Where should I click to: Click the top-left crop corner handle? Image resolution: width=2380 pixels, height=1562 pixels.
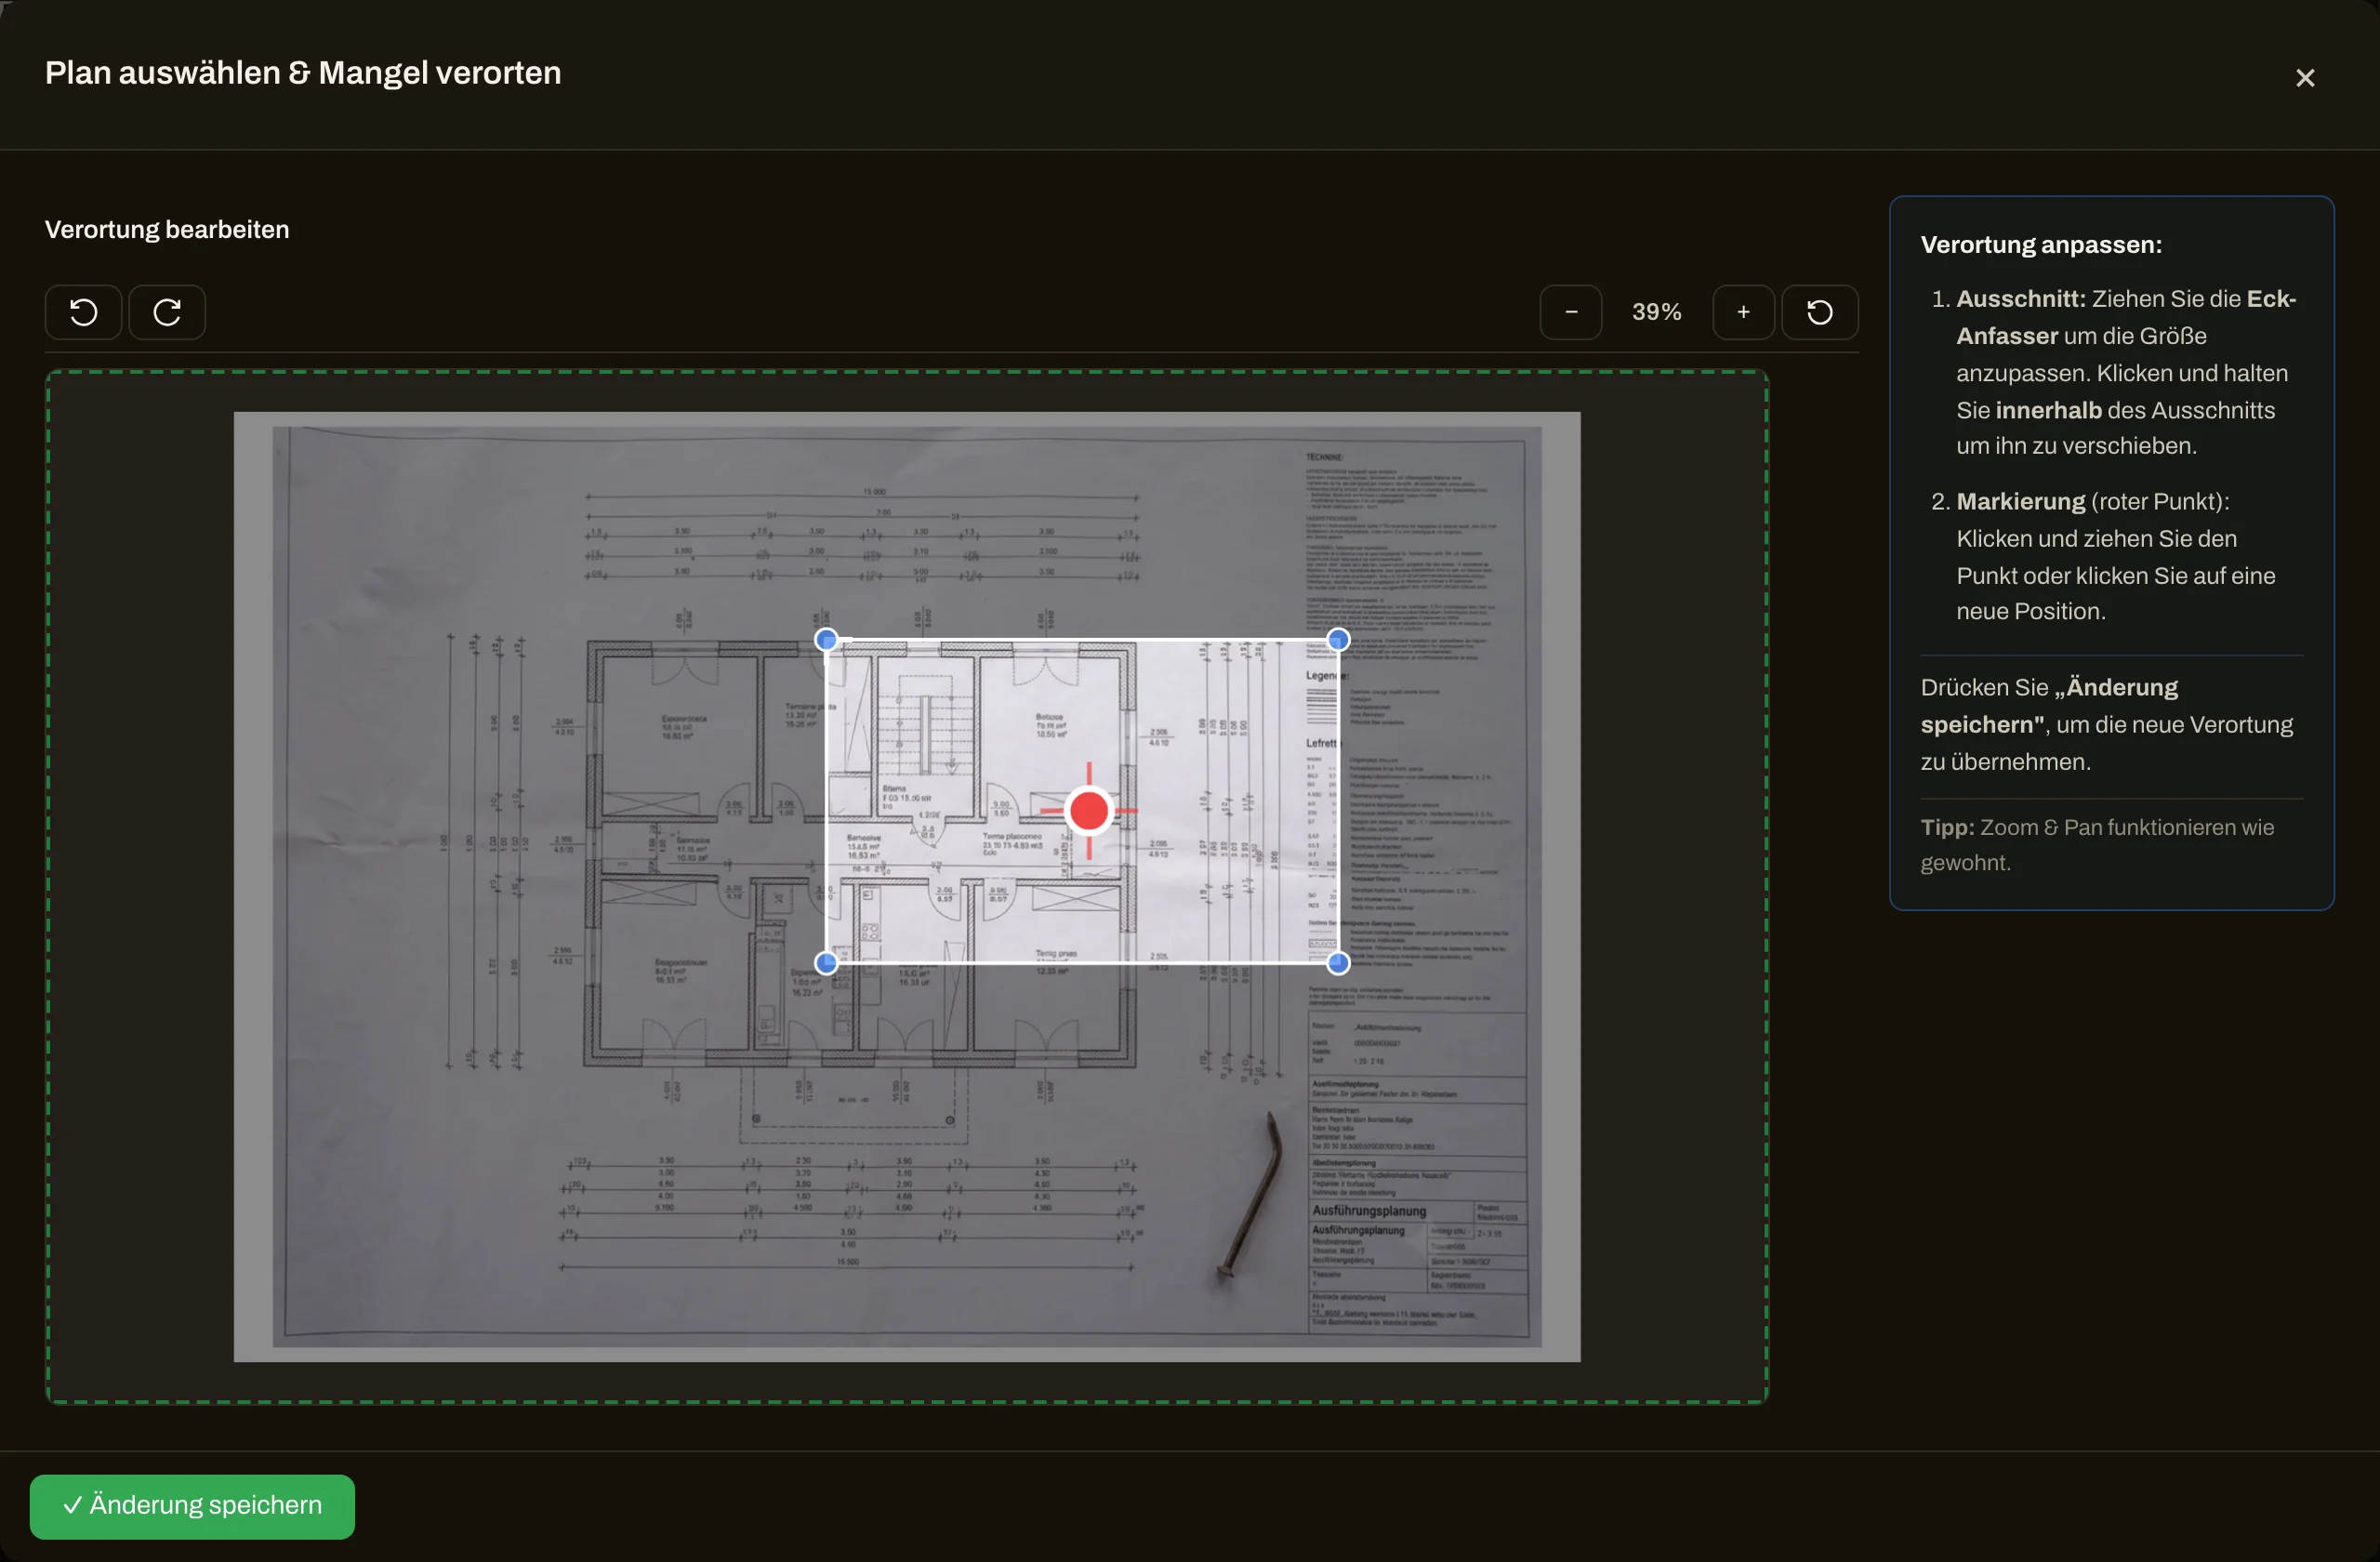click(x=826, y=639)
